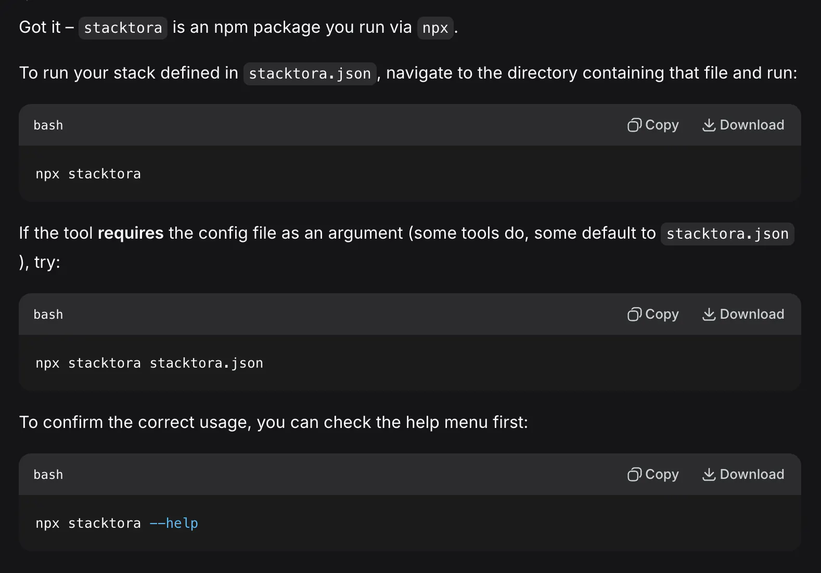Click the inline 'stacktora' code chip after 'Got it'
Image resolution: width=821 pixels, height=573 pixels.
(123, 28)
